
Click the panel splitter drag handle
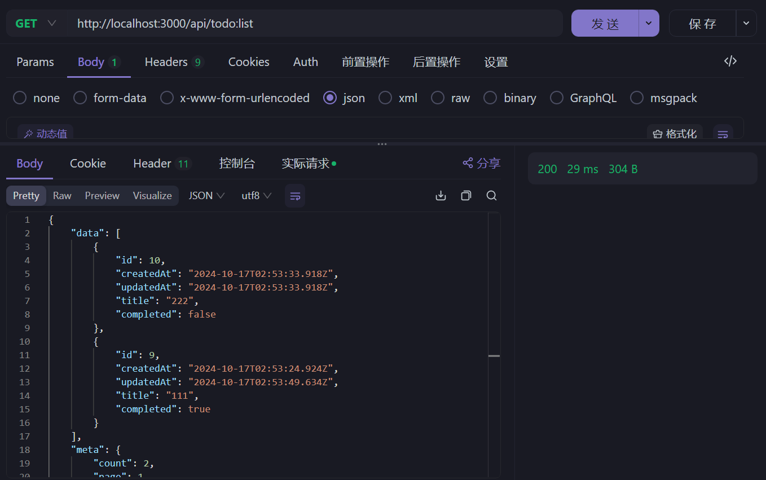[x=382, y=144]
